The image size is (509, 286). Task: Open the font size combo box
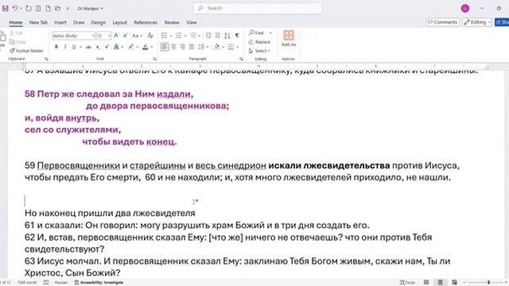pos(104,36)
